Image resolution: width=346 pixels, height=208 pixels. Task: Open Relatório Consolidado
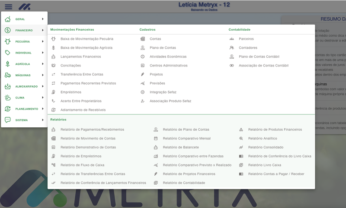tap(266, 147)
